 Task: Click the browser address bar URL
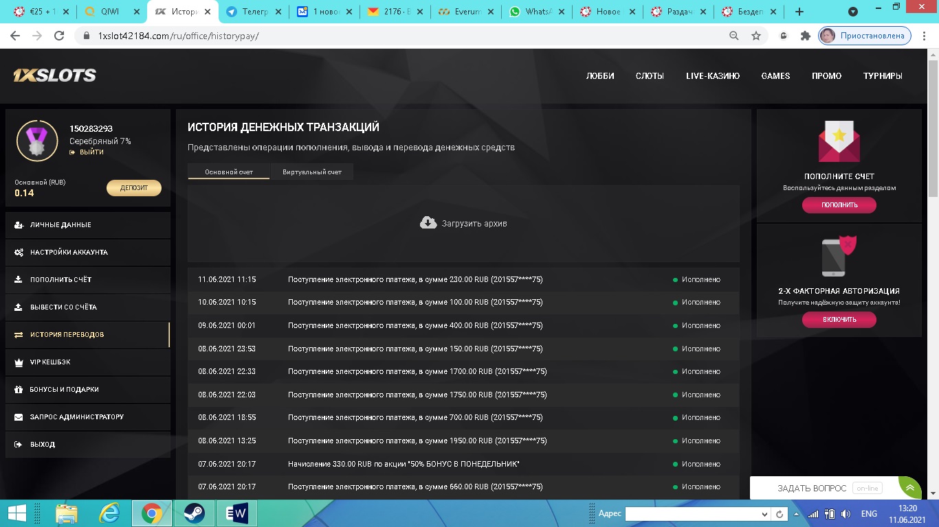coord(178,36)
